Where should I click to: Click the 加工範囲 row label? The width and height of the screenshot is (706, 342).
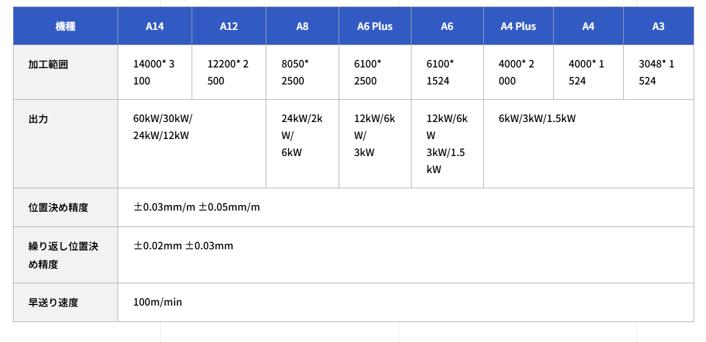pos(48,65)
